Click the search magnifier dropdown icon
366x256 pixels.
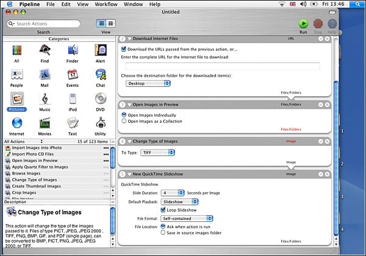tap(12, 24)
